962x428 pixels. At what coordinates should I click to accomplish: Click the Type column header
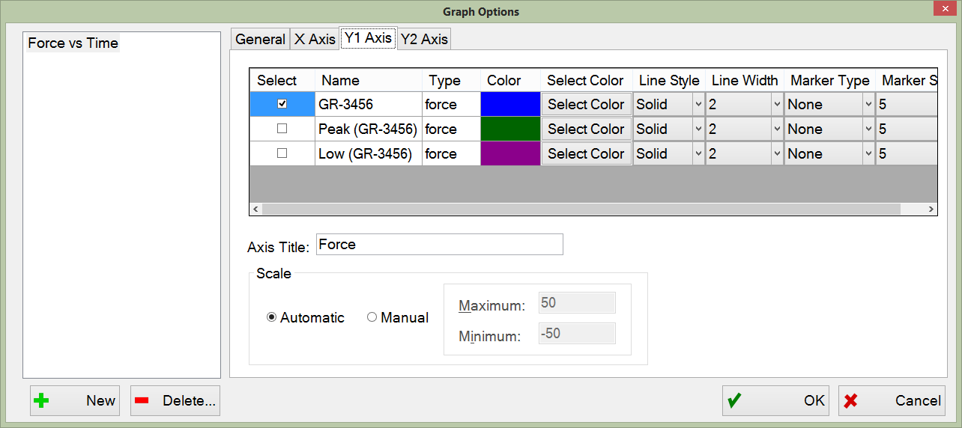pyautogui.click(x=451, y=80)
